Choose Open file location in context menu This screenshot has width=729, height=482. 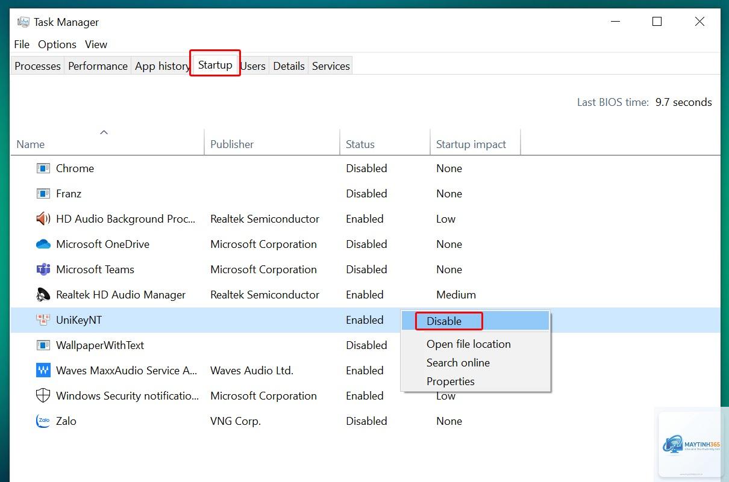click(x=476, y=344)
